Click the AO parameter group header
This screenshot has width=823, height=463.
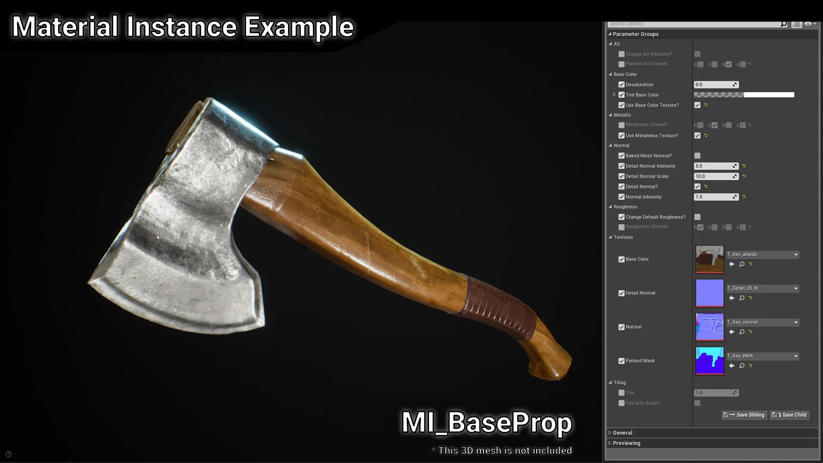pyautogui.click(x=617, y=44)
